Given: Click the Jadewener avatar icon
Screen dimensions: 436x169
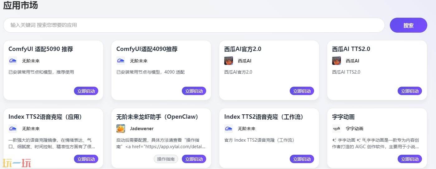Looking at the screenshot, I should pyautogui.click(x=121, y=129).
